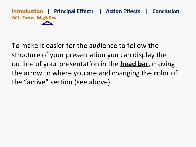Image resolution: width=196 pixels, height=147 pixels.
Task: Click the separator bar after Introduction
Action: pyautogui.click(x=48, y=11)
